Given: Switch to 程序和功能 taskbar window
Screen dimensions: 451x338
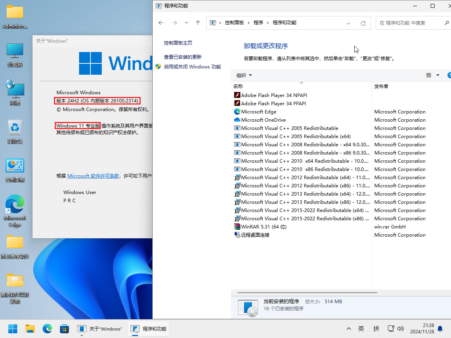Looking at the screenshot, I should [149, 329].
